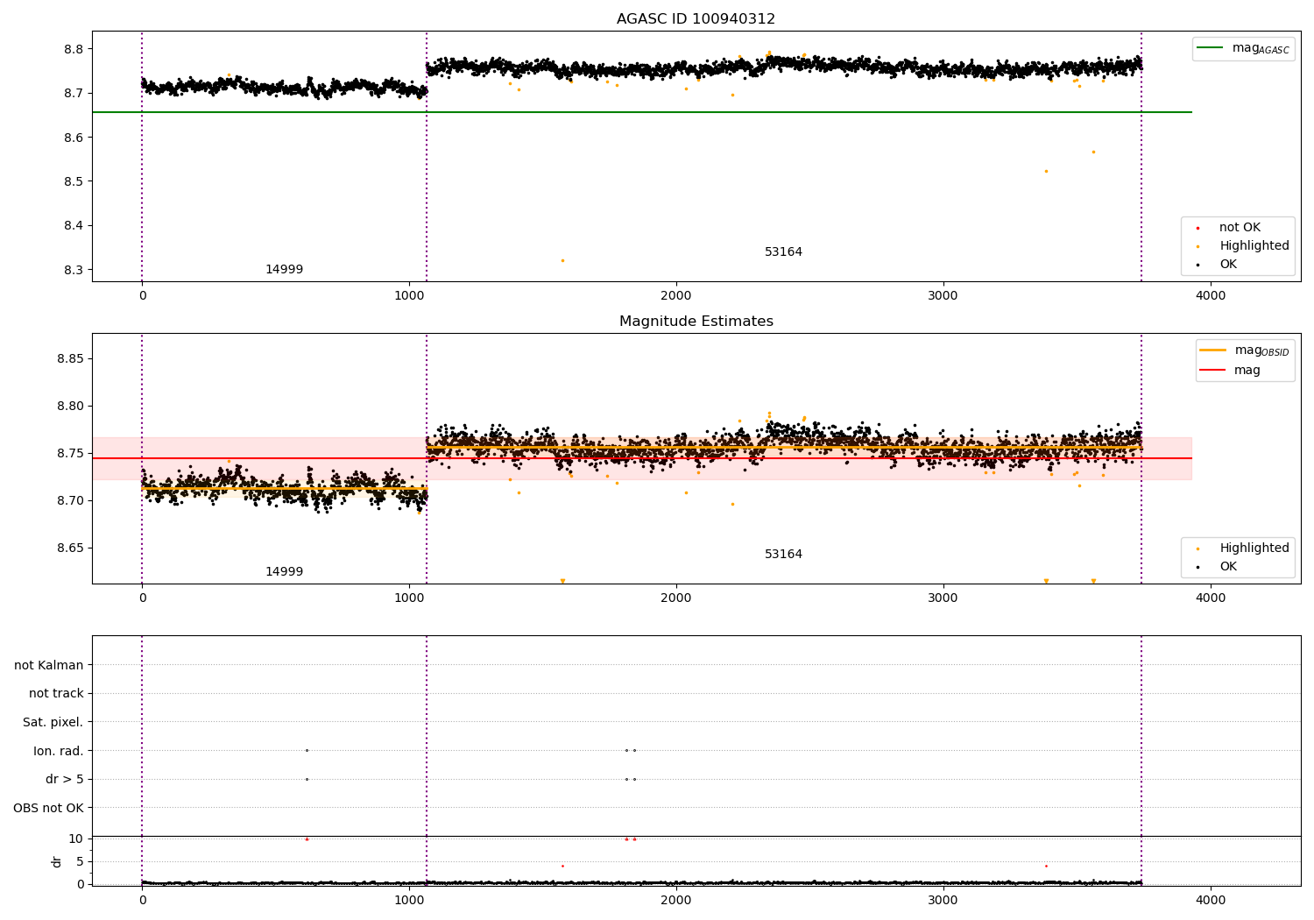The image size is (1314, 920).
Task: Click the '53164' label in Magnitude Estimates plot
Action: [x=783, y=554]
